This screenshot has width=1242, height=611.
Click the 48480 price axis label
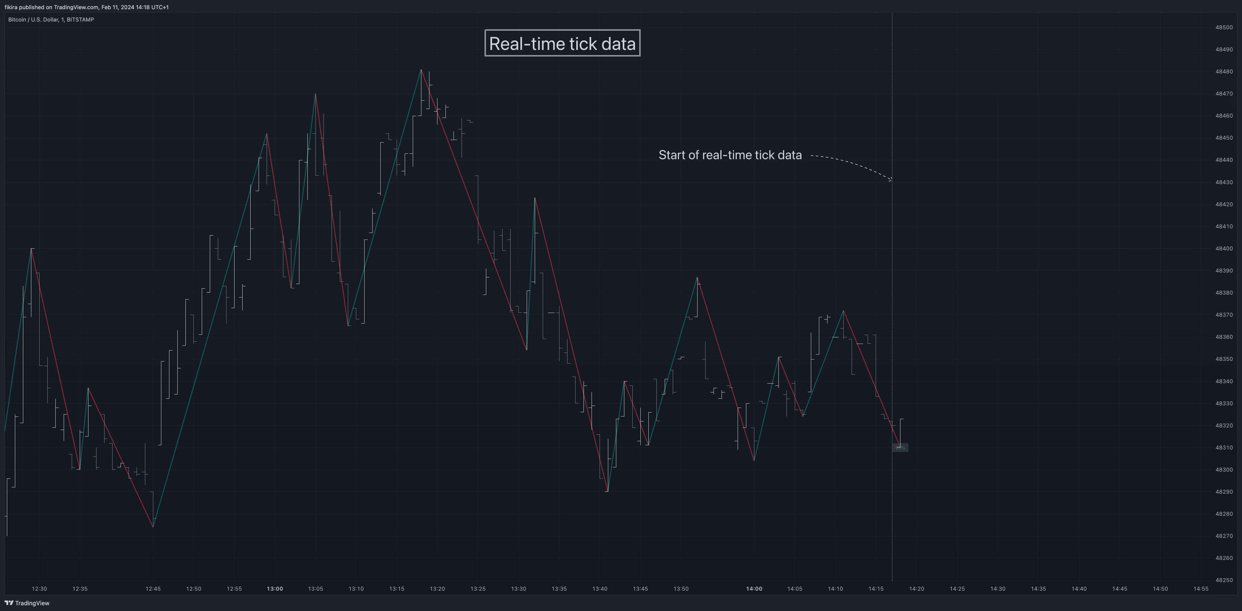click(1224, 72)
